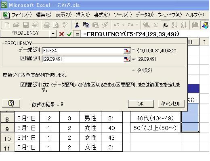Click the blue selected cell beside 40代
The height and width of the screenshot is (161, 210).
(190, 118)
